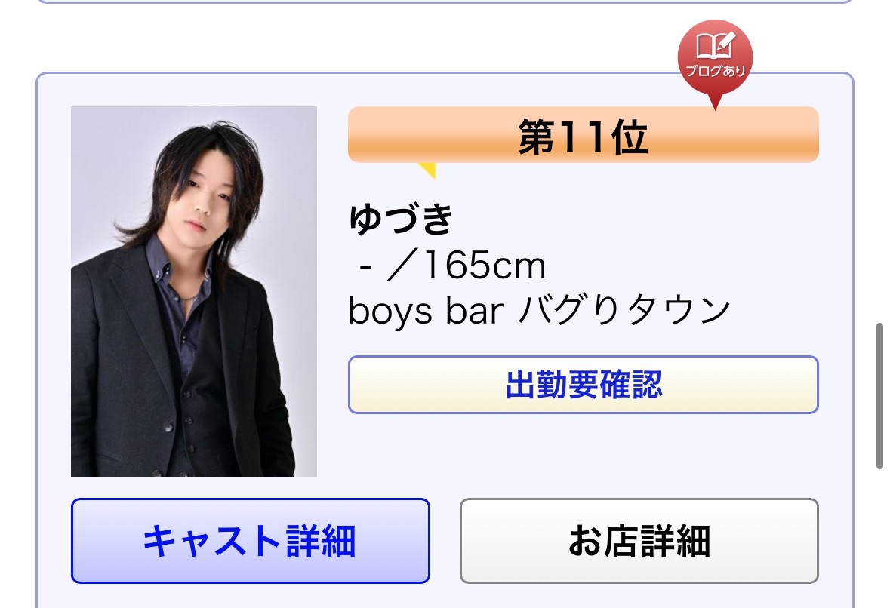Grab the page scrollbar thumb on the right edge
Screen dimensions: 890x608
point(879,396)
